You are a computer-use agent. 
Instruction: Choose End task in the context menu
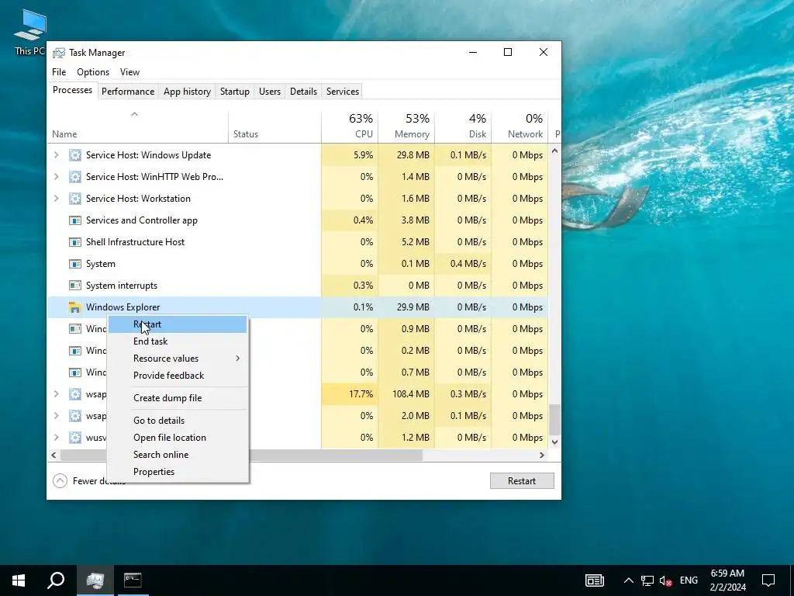178,341
